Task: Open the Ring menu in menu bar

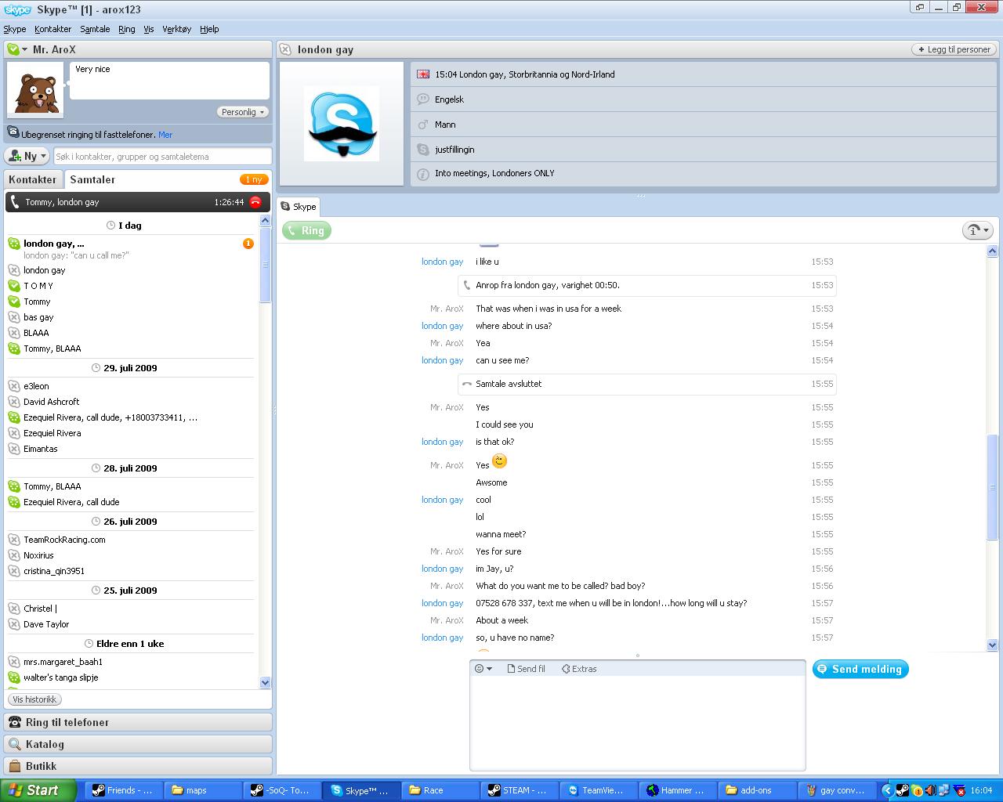Action: pos(127,29)
